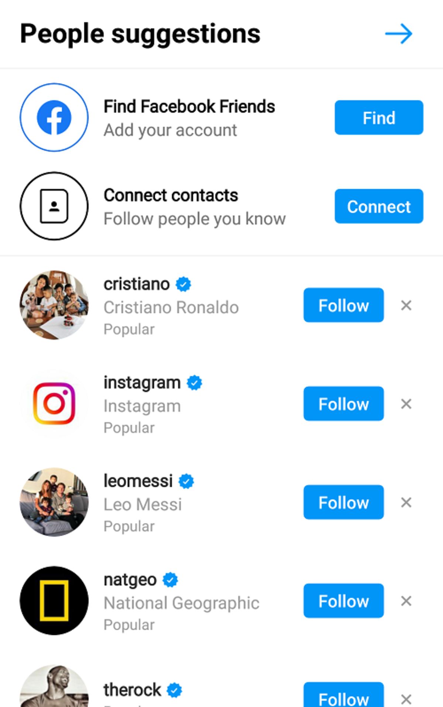Dismiss the instagram suggestion
The image size is (443, 707).
click(406, 404)
